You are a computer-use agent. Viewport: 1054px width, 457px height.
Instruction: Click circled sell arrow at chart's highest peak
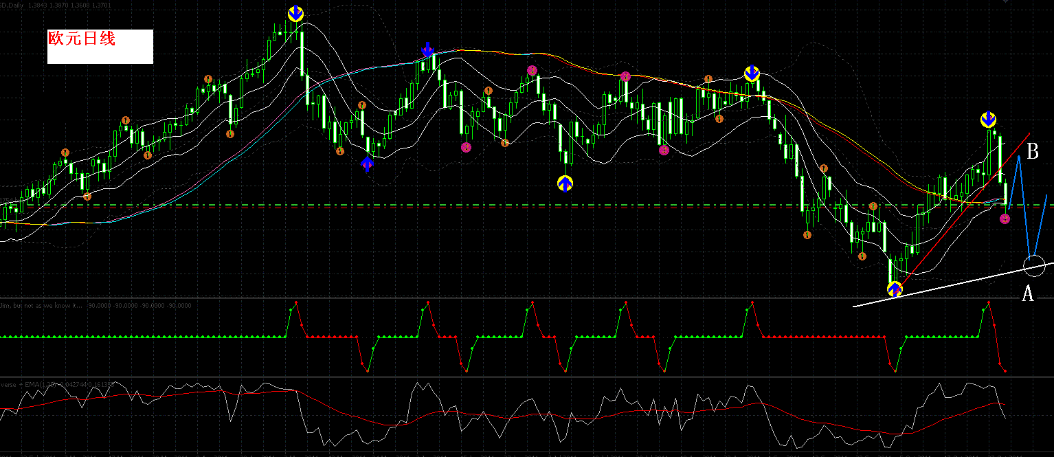(295, 13)
